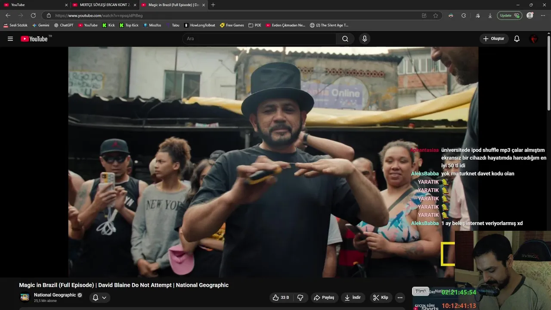
Task: Open The Silent Age bookmark
Action: (x=329, y=25)
